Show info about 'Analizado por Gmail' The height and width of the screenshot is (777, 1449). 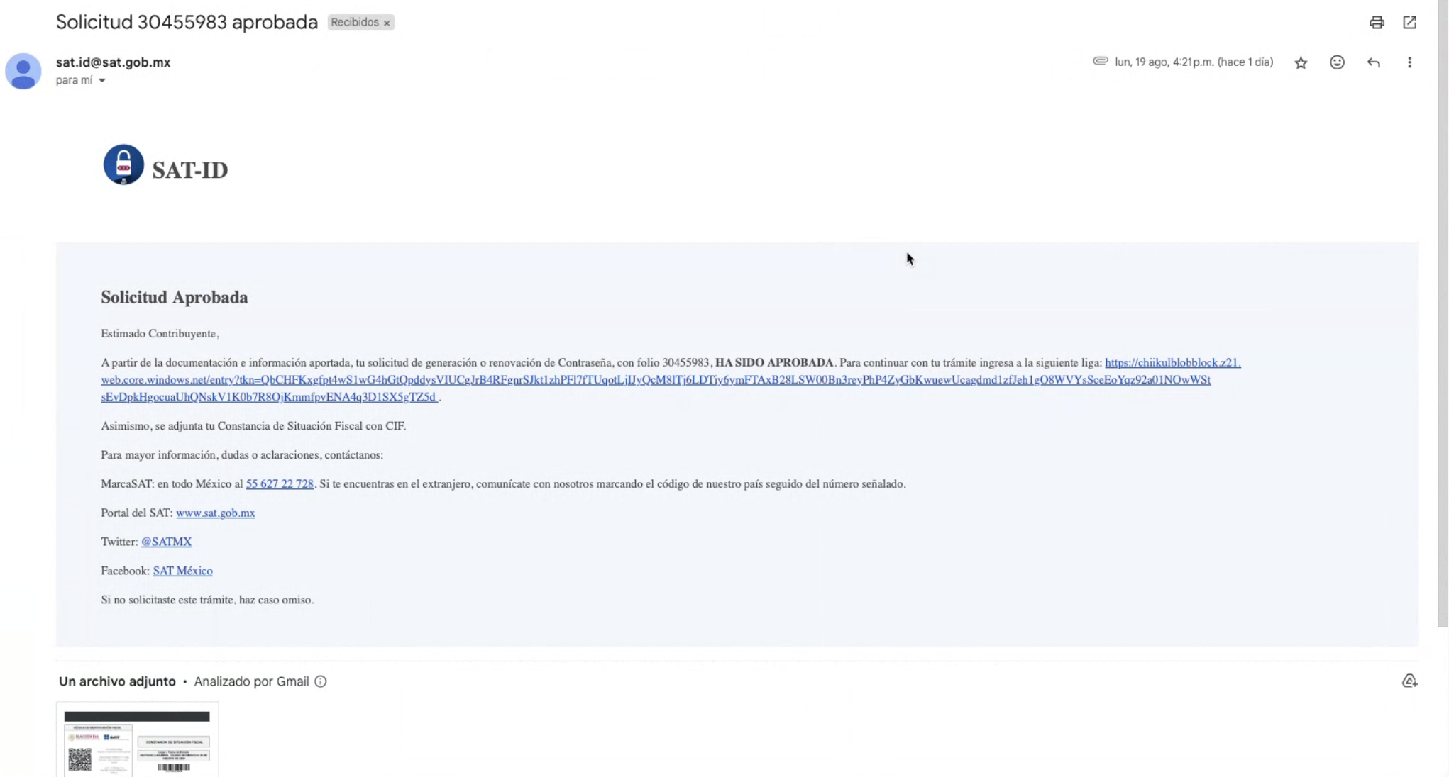tap(321, 682)
